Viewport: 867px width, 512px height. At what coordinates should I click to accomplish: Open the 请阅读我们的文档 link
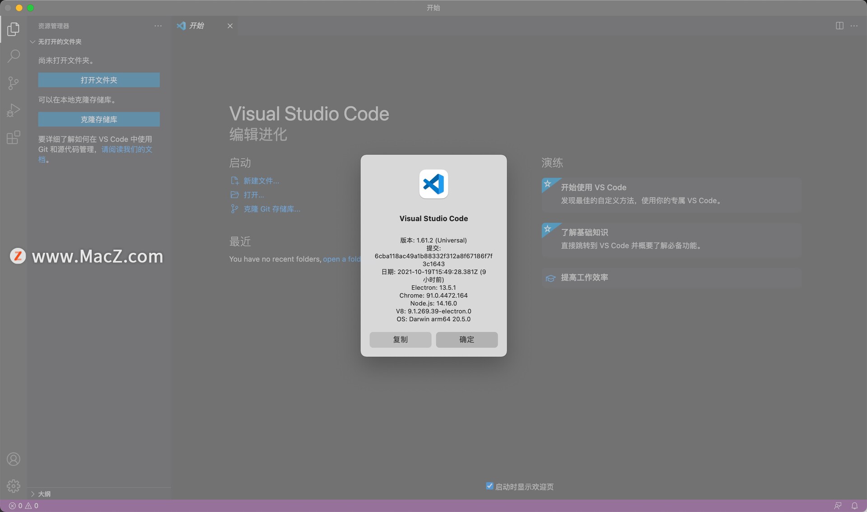(126, 149)
